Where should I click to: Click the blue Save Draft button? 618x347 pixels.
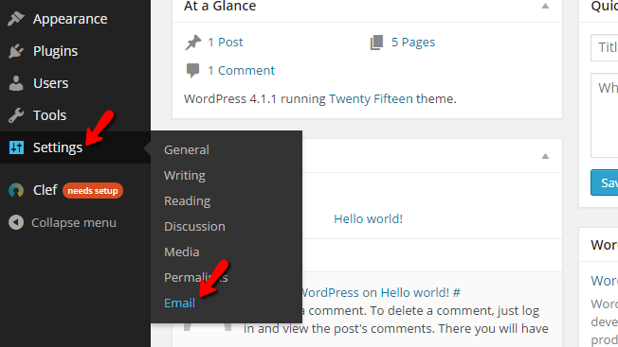click(604, 182)
